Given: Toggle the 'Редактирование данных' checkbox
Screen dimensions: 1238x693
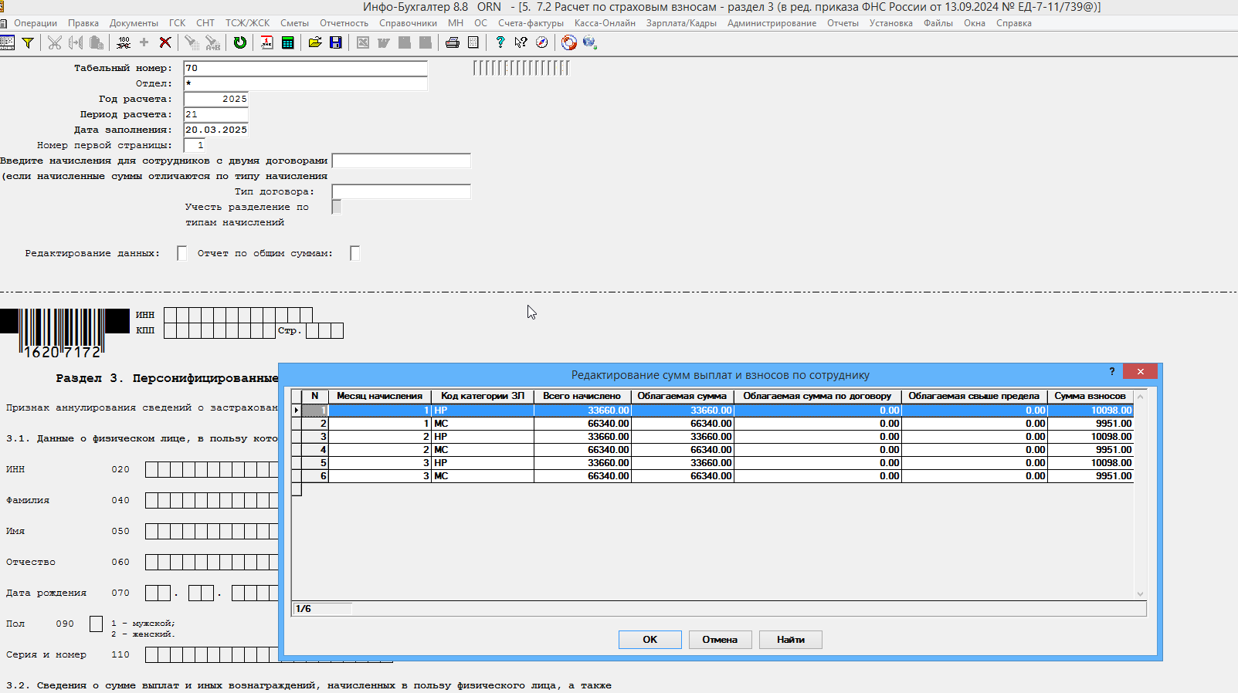Looking at the screenshot, I should coord(182,253).
